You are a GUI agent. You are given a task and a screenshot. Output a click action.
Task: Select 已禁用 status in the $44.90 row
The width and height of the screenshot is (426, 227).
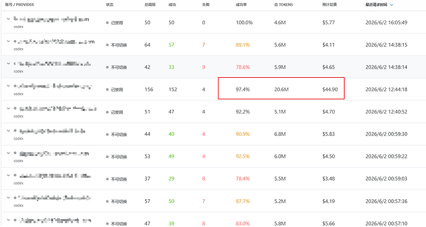click(115, 89)
